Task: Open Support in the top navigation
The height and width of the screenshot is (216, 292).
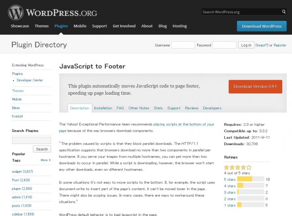Action: [x=99, y=26]
